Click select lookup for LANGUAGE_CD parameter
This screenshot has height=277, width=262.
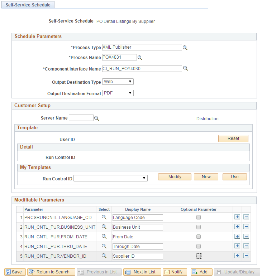104,217
